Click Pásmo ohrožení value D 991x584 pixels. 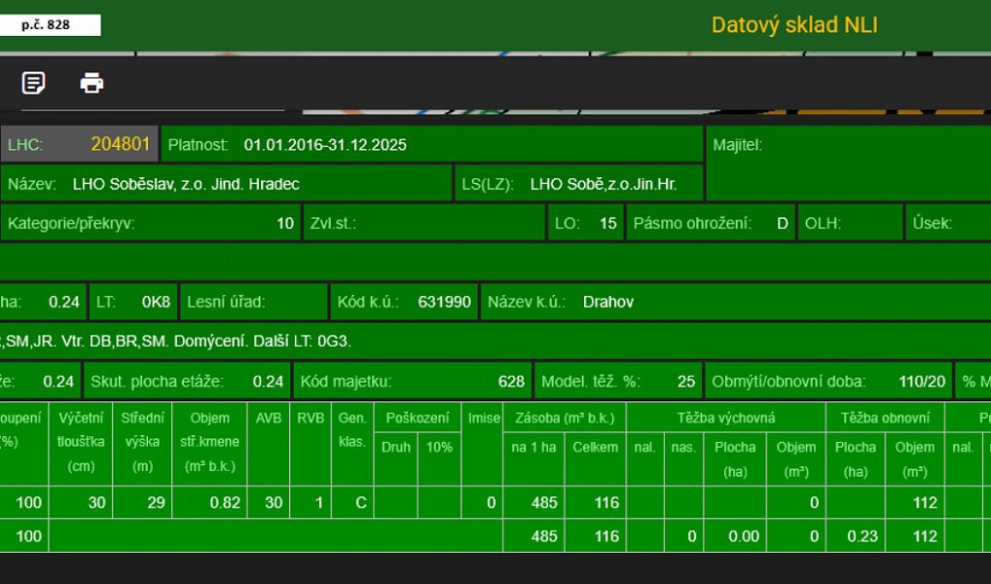click(x=782, y=223)
